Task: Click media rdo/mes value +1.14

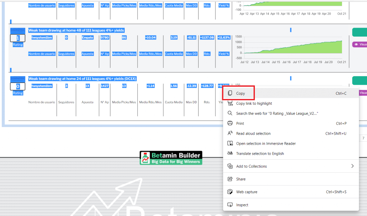Action: [150, 86]
